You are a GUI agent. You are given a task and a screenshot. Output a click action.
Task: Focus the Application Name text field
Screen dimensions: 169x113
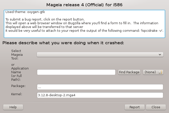click(x=76, y=72)
